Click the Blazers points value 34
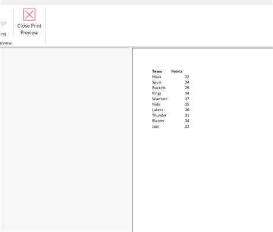 tap(187, 121)
